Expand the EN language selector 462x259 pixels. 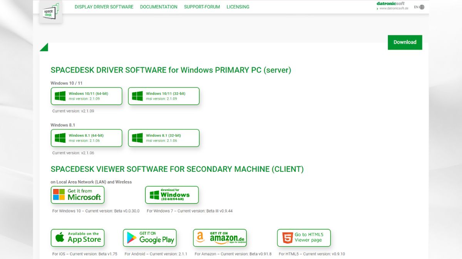(416, 7)
